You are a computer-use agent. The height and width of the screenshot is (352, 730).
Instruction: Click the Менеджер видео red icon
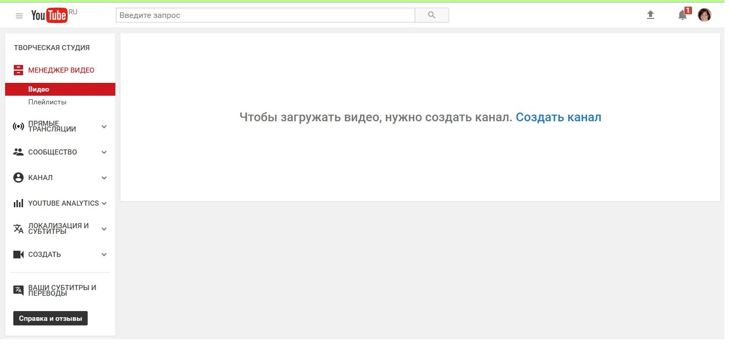click(x=18, y=70)
